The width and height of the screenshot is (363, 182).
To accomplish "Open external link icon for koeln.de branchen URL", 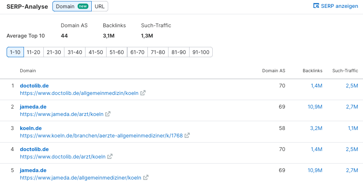I will [x=187, y=135].
